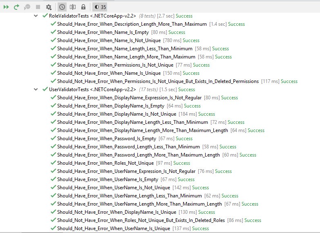This screenshot has height=233, width=320.
Task: Click checkmark beside DisplayName_Length_Less_Than_Minimum test
Action: 53,122
